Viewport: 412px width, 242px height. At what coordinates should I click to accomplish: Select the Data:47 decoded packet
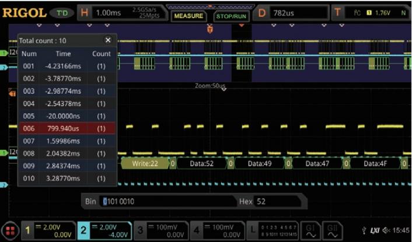pos(317,163)
